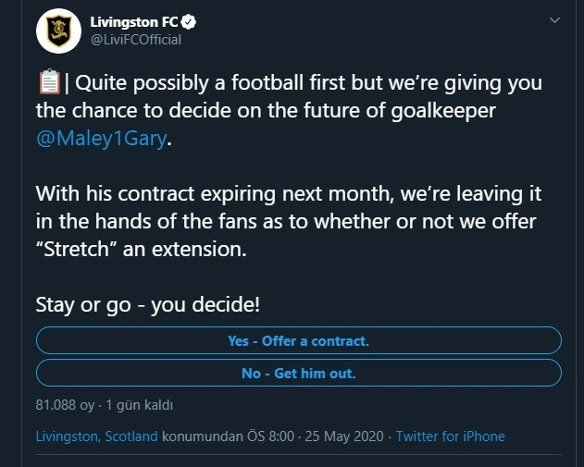This screenshot has width=584, height=467.
Task: Open the @LiviFCOfficial handle
Action: click(137, 40)
